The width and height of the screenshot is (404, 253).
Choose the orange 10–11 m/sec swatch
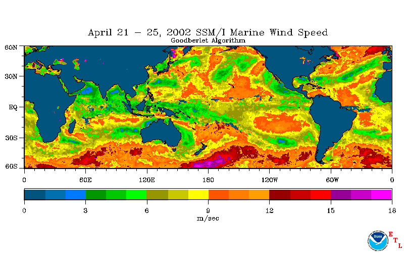(x=239, y=195)
